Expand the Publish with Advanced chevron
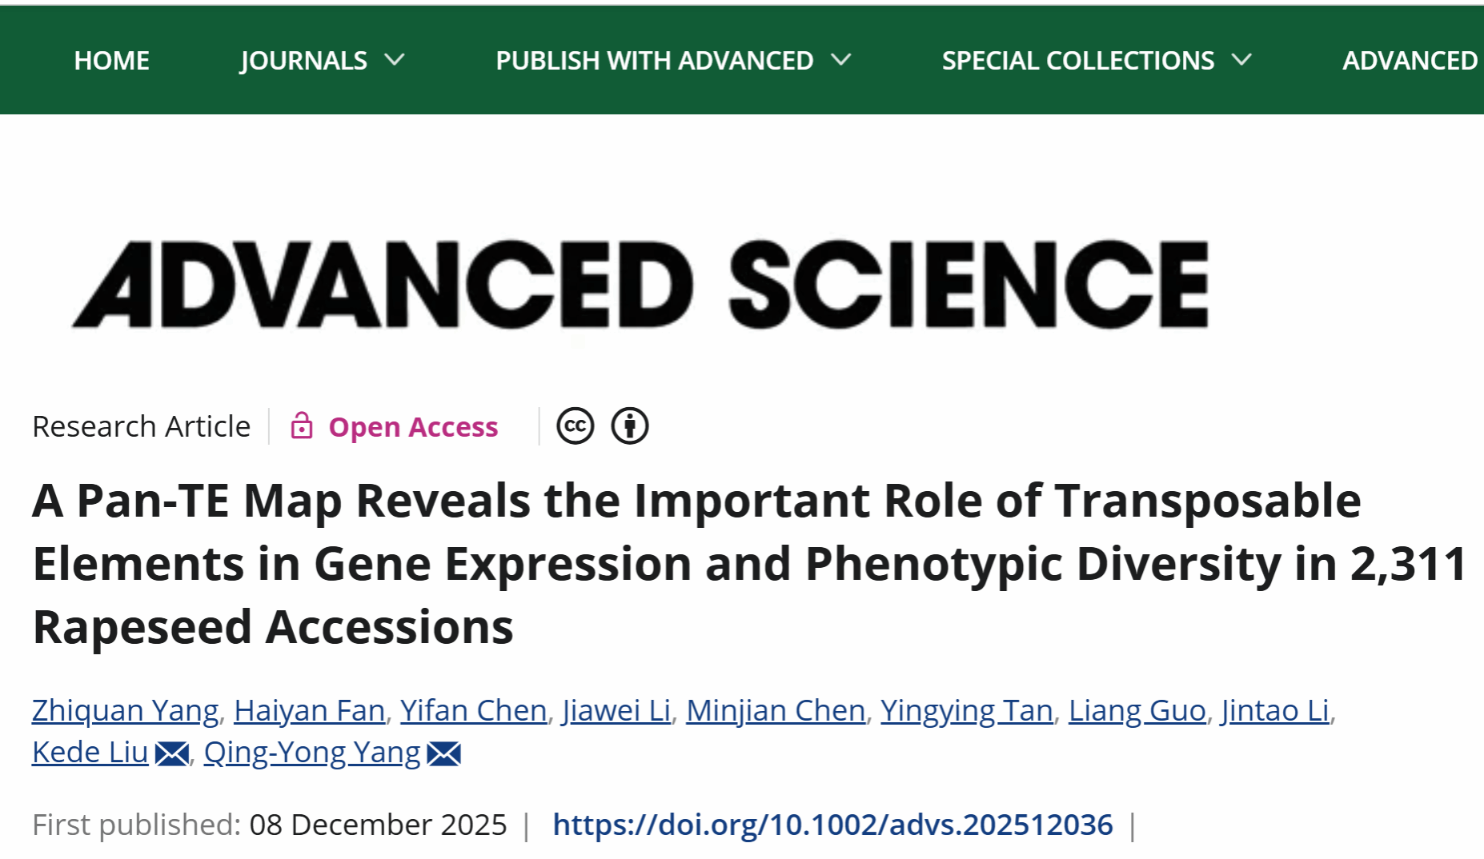The height and width of the screenshot is (859, 1484). (x=841, y=60)
